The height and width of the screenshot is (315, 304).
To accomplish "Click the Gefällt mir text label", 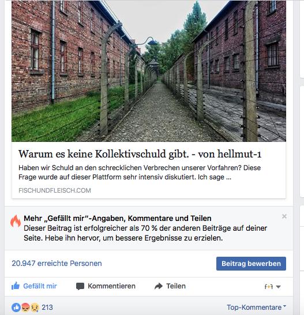I will [x=40, y=286].
